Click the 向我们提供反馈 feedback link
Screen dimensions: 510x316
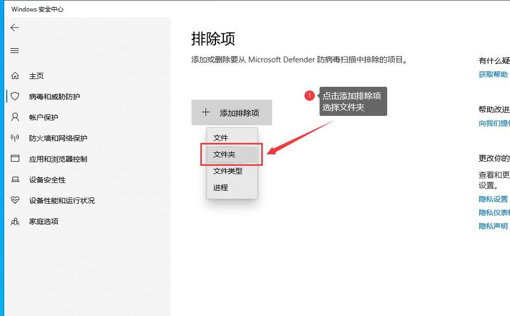(494, 123)
